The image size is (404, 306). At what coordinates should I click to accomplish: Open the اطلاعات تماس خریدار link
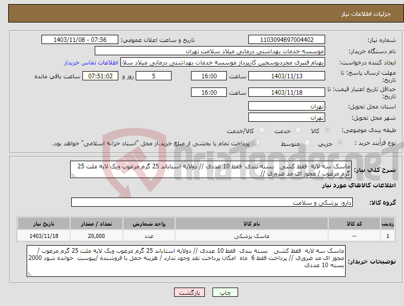tap(91, 62)
